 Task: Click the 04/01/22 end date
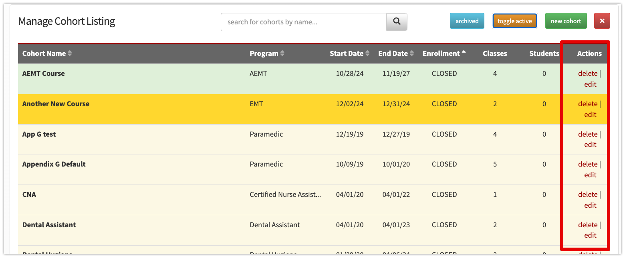pos(396,194)
